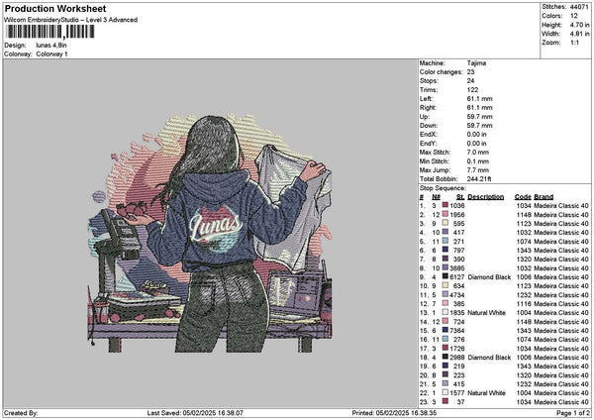The image size is (594, 420).
Task: Click the St. column header
Action: pyautogui.click(x=460, y=197)
